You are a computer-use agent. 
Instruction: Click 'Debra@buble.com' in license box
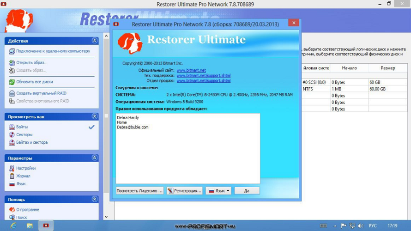pyautogui.click(x=133, y=127)
